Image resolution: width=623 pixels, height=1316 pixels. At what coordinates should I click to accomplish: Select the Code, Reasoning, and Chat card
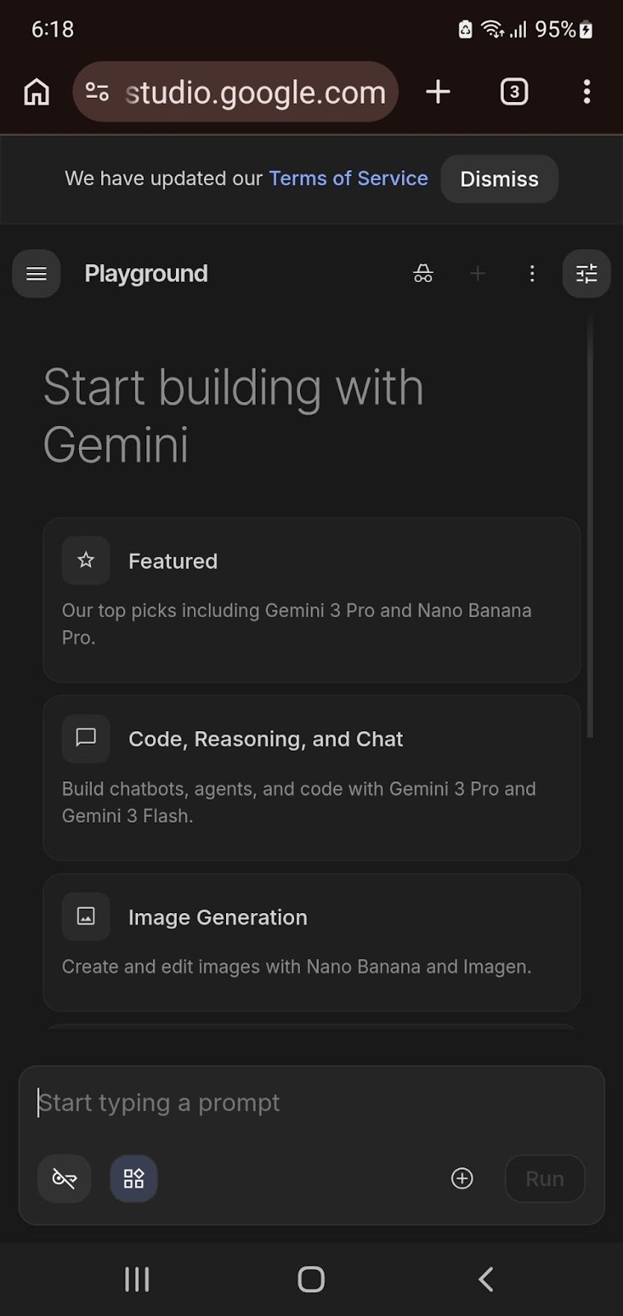[x=311, y=777]
